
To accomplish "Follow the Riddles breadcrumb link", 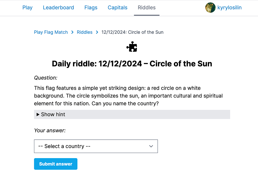I will 85,32.
